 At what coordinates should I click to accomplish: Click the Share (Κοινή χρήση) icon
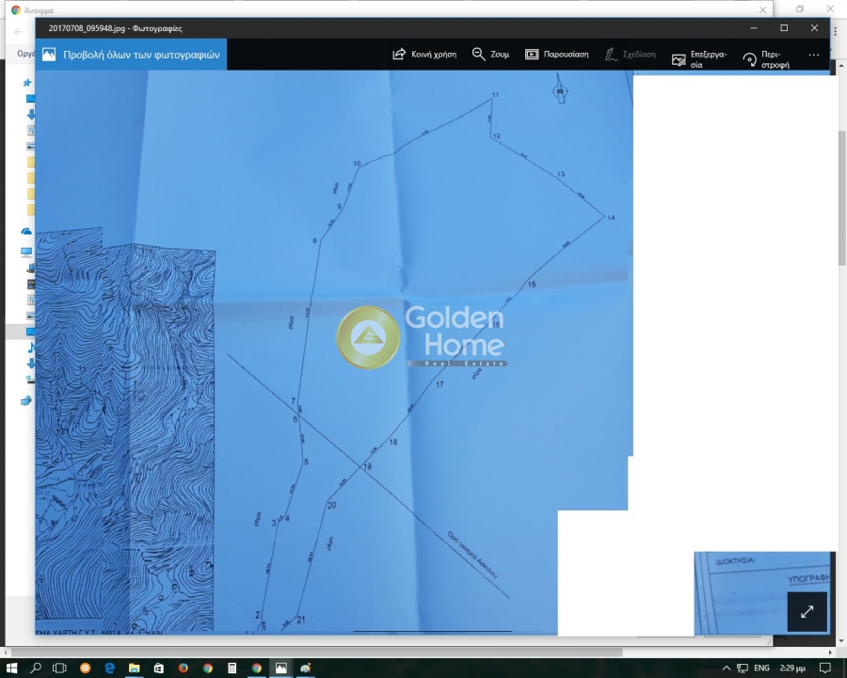(x=423, y=55)
